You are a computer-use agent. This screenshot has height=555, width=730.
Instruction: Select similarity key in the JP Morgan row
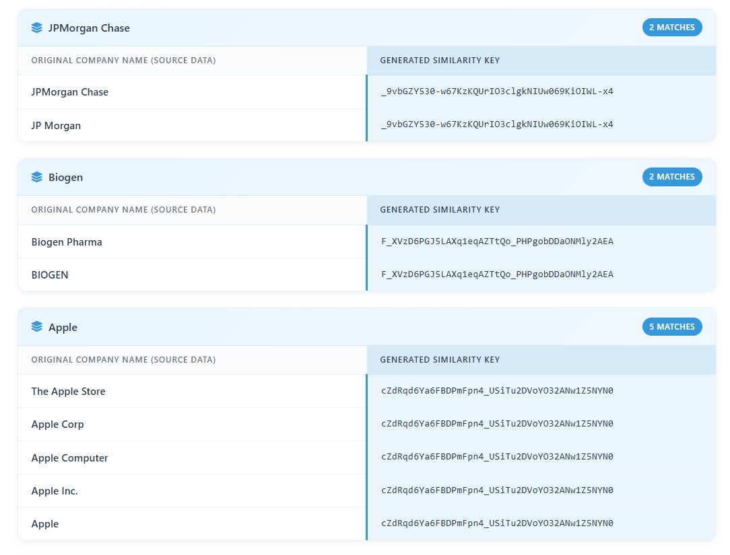(x=497, y=124)
